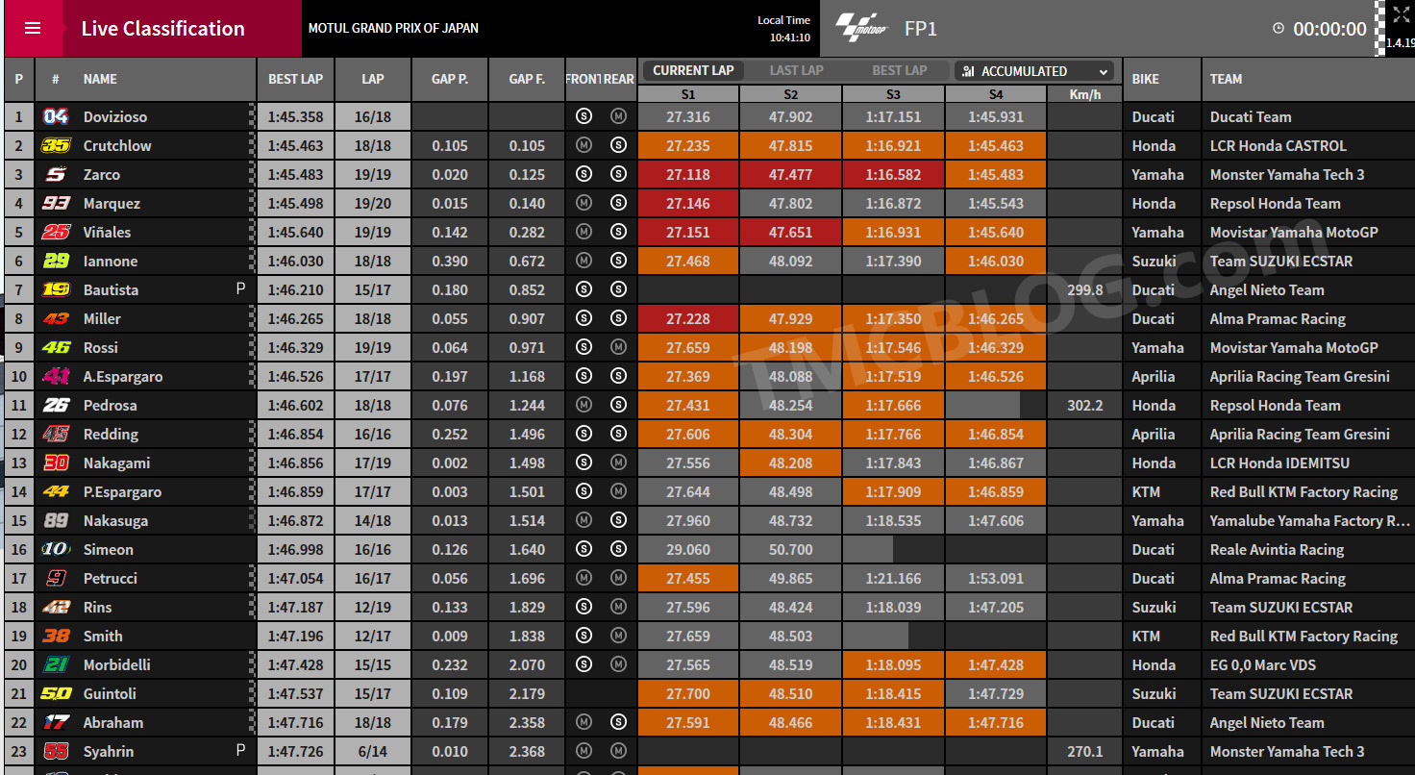Click the 00:00:00 session timer
Image resolution: width=1415 pixels, height=775 pixels.
pos(1330,29)
